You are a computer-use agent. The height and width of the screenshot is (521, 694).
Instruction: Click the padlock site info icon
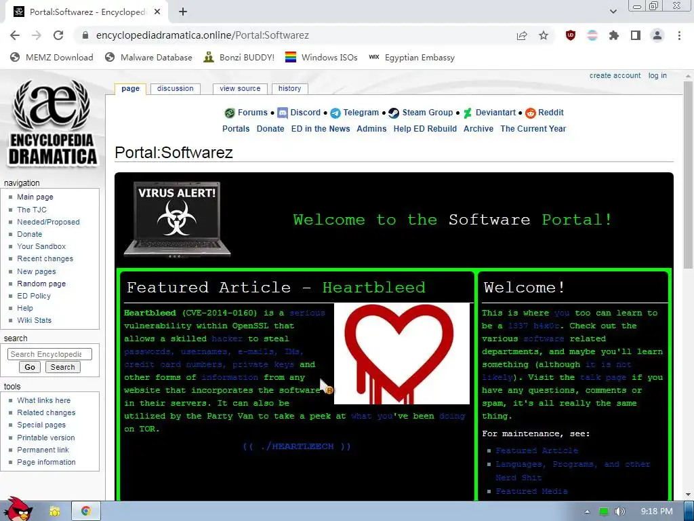pyautogui.click(x=86, y=35)
